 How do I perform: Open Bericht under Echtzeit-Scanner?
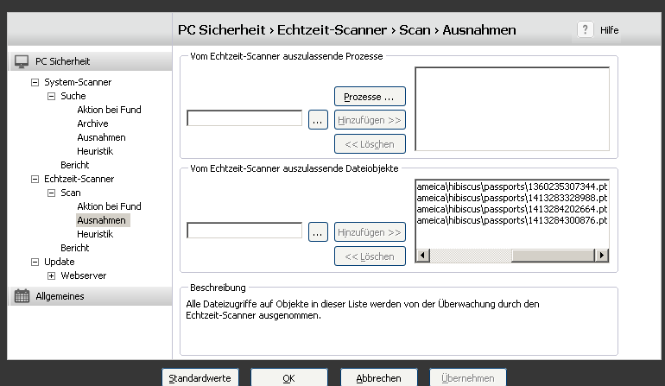pyautogui.click(x=74, y=248)
